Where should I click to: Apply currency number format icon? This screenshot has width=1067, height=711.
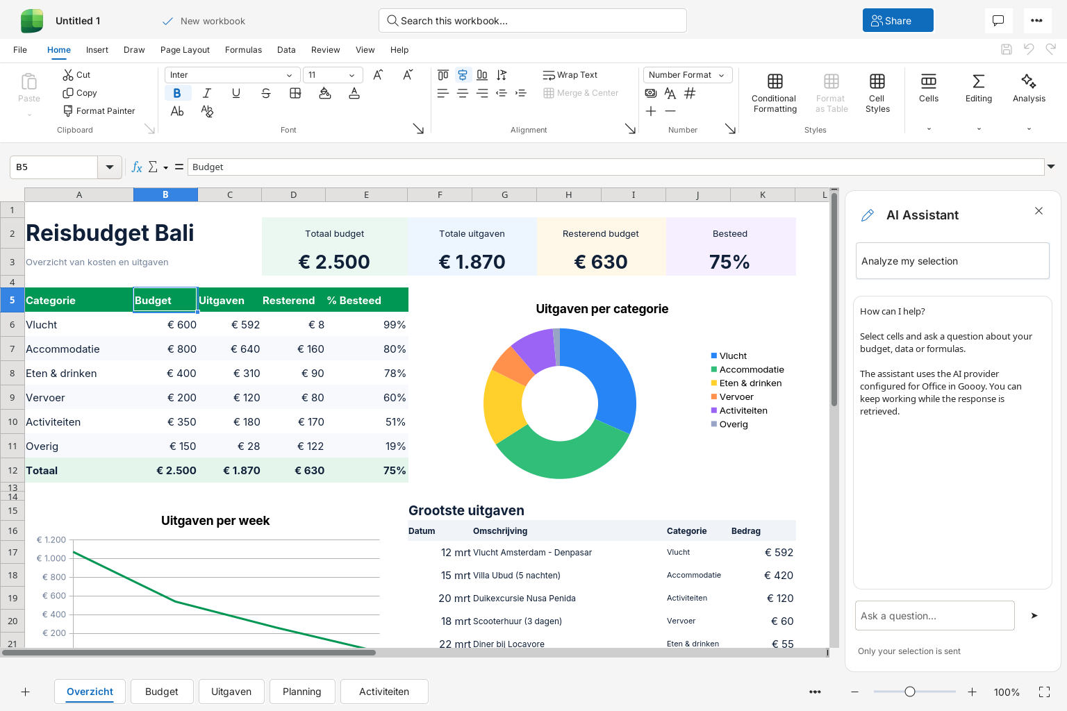click(651, 93)
